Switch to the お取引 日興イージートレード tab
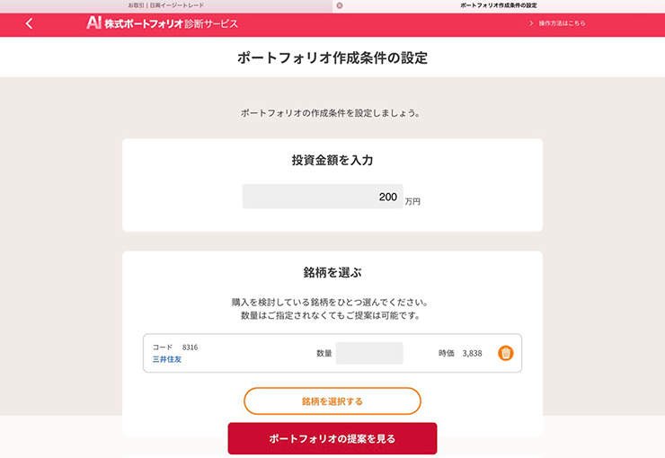The height and width of the screenshot is (458, 665). coord(166,5)
